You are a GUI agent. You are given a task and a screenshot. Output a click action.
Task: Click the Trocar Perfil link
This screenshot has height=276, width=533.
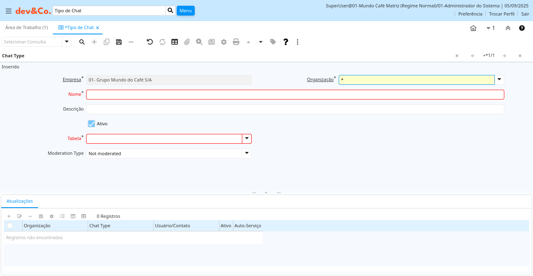tap(501, 14)
